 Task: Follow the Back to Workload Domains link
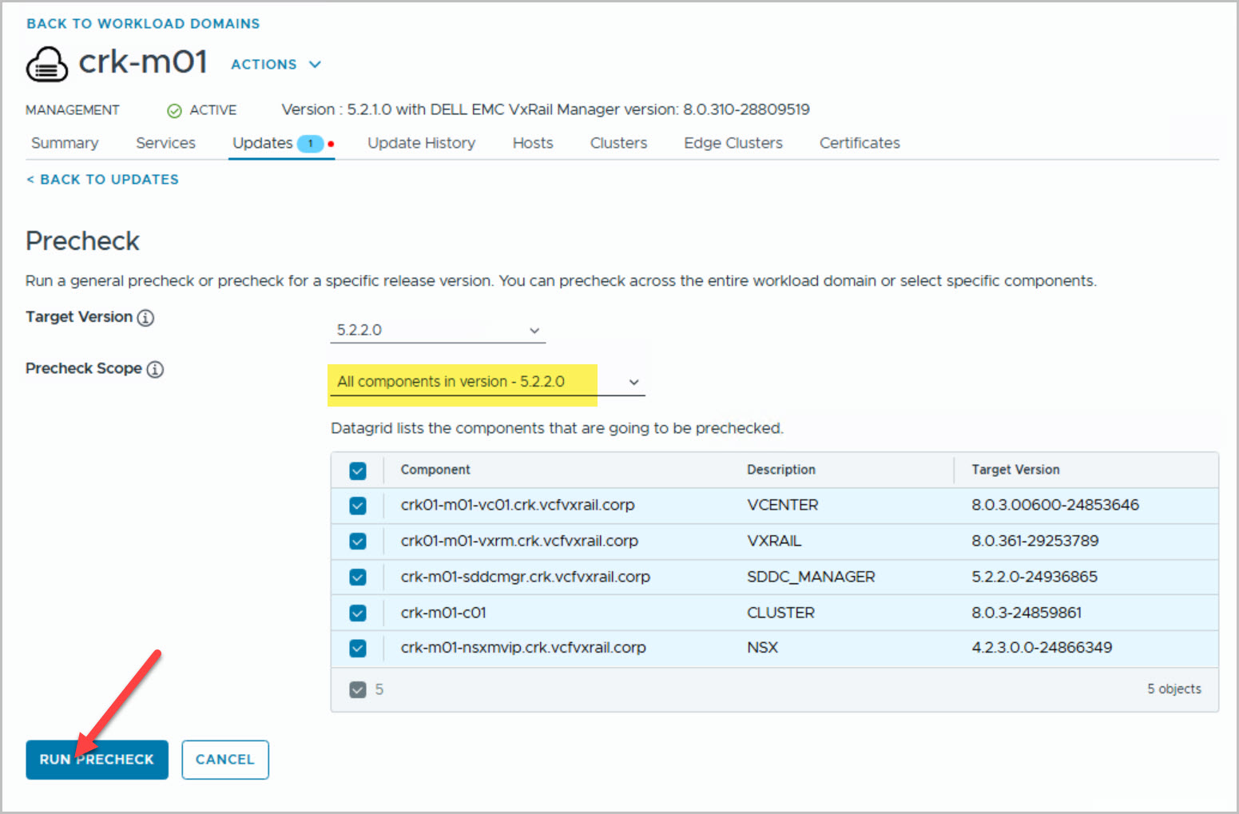[x=143, y=24]
